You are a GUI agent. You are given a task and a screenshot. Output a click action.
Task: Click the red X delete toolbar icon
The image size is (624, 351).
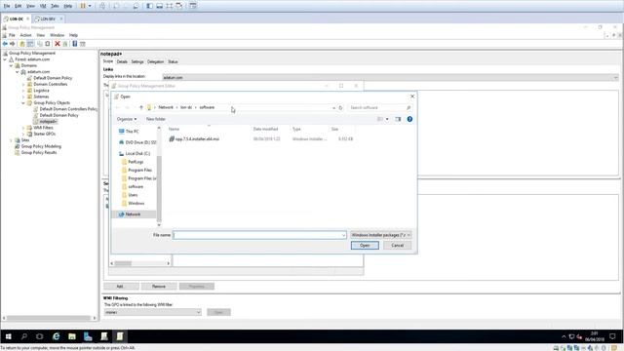[58, 44]
